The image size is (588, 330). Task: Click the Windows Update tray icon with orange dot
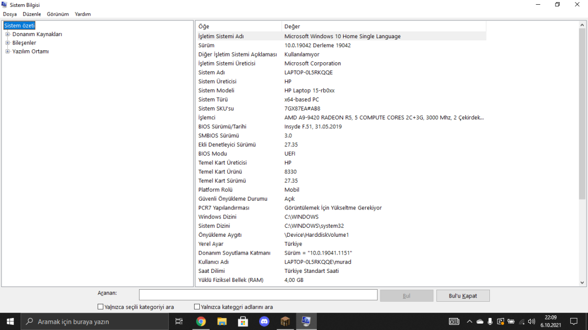click(500, 322)
